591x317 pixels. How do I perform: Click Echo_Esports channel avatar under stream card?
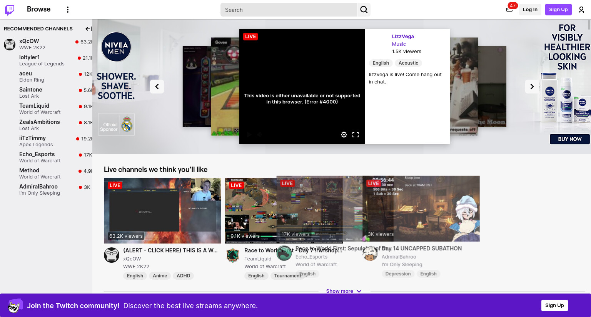tap(284, 253)
